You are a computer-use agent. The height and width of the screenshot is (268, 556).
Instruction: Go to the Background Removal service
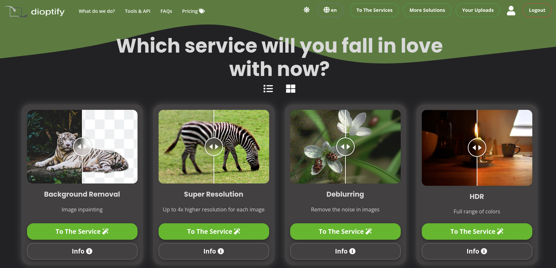point(82,231)
